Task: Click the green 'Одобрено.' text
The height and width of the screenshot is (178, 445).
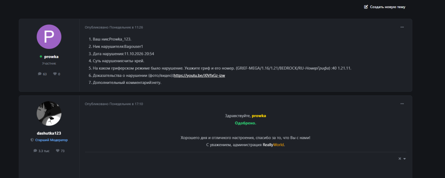Action: (246, 123)
